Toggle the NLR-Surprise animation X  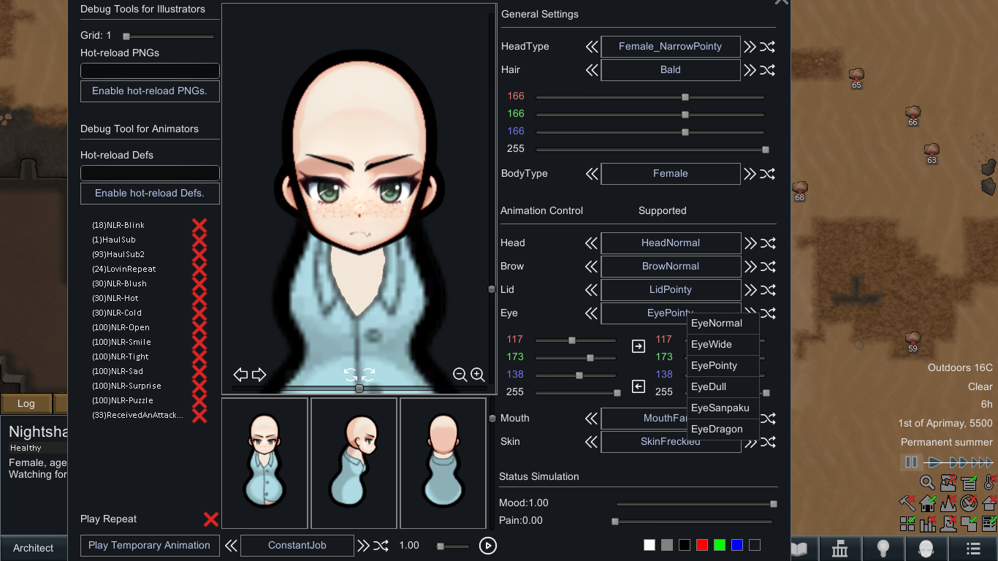tap(199, 386)
